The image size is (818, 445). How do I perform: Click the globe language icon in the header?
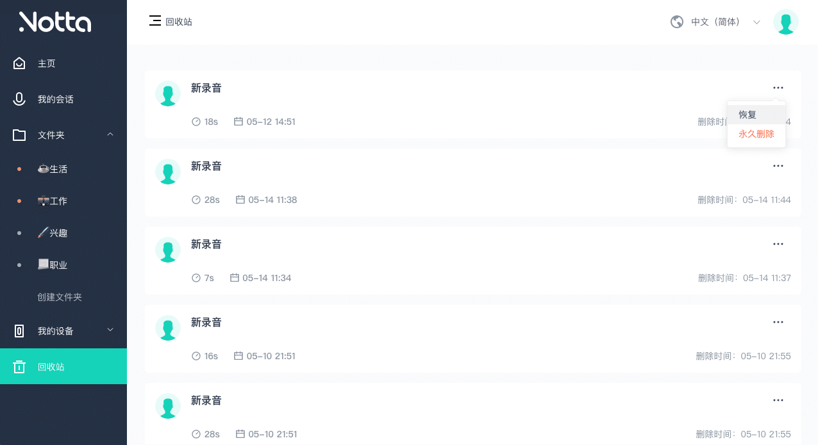(676, 21)
